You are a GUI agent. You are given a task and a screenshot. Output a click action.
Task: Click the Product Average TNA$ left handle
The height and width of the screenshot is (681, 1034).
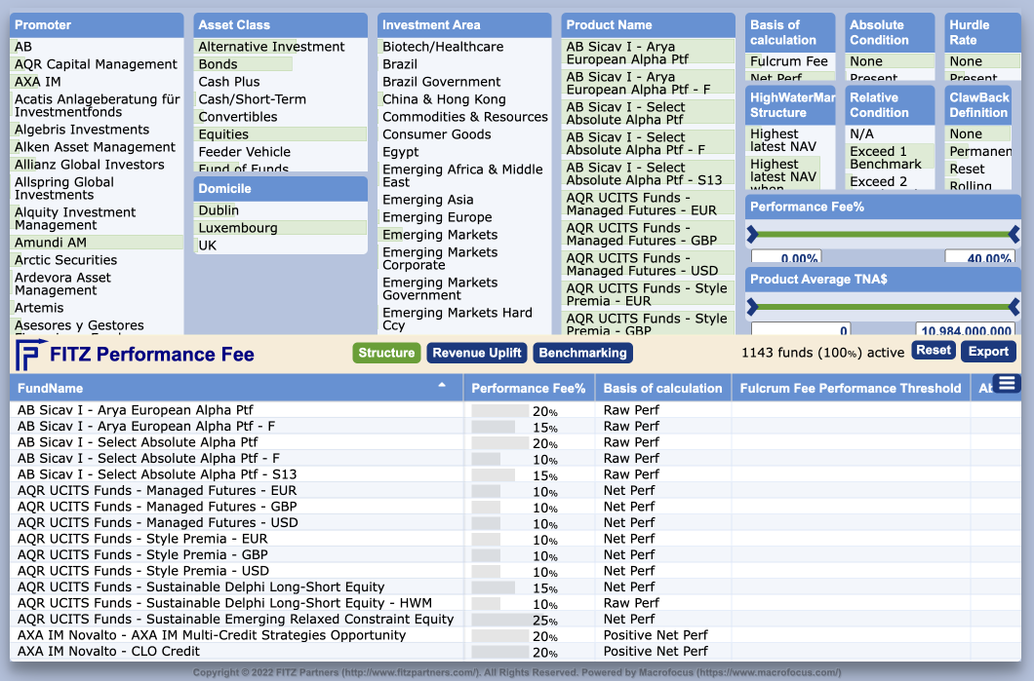click(x=752, y=307)
